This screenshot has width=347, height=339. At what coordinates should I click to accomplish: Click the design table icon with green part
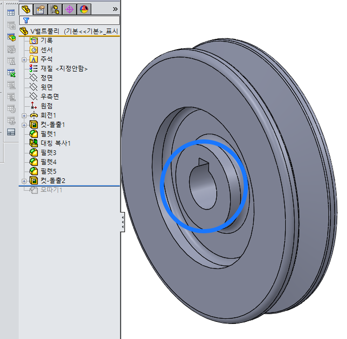pos(11,37)
